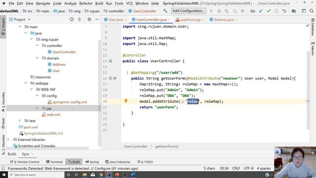Collapse the domain package
This screenshot has width=316, height=178.
[38, 58]
